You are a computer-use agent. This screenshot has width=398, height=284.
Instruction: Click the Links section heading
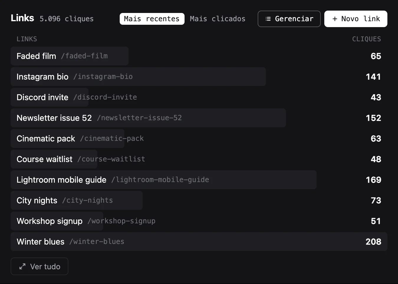pos(22,18)
